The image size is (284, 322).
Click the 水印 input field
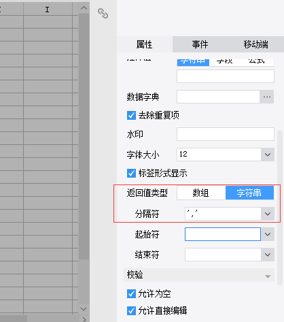click(226, 134)
